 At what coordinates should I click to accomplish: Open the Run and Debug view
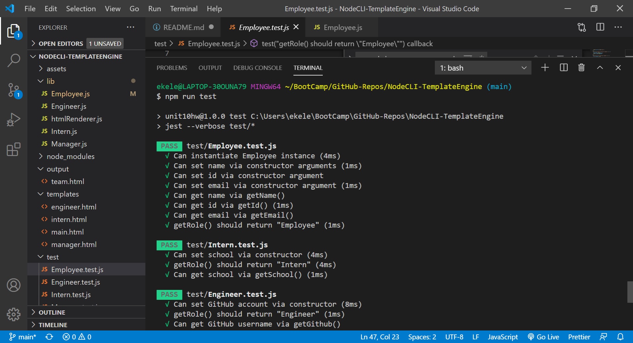tap(14, 119)
